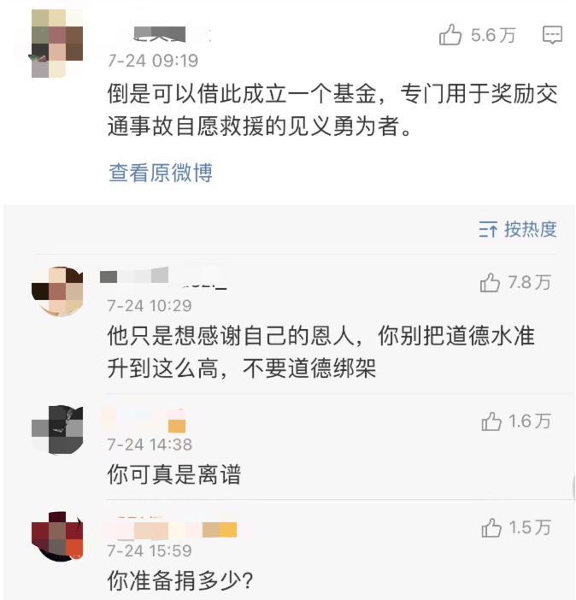
Task: Open avatar of the 7-24 15:59 commenter
Action: 56,537
